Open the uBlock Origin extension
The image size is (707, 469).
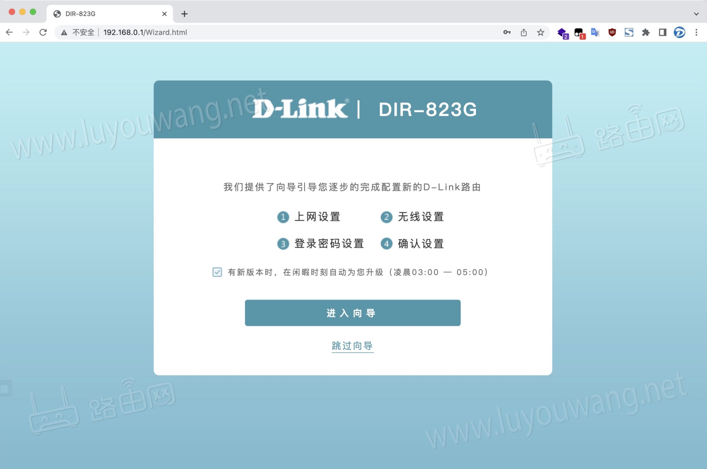click(612, 32)
